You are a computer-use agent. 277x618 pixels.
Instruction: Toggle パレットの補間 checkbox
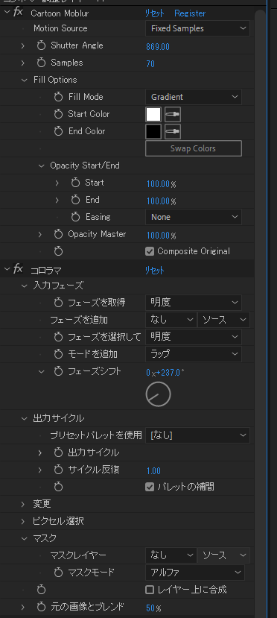pyautogui.click(x=150, y=487)
